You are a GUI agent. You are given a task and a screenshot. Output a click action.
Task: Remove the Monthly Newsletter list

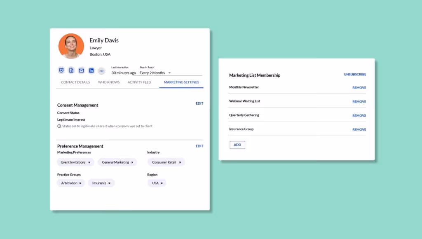click(359, 87)
